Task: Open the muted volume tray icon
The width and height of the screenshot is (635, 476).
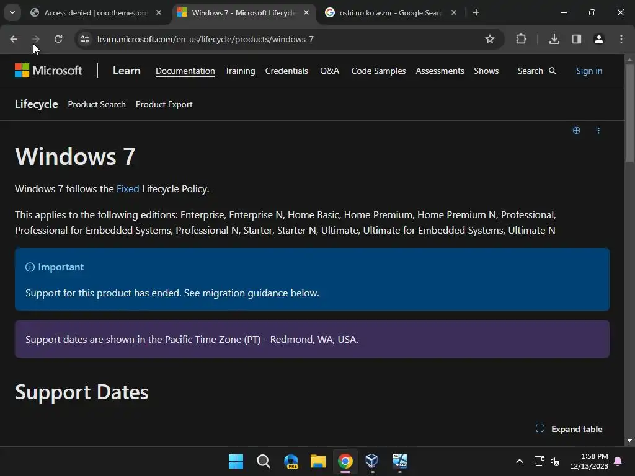Action: tap(555, 461)
